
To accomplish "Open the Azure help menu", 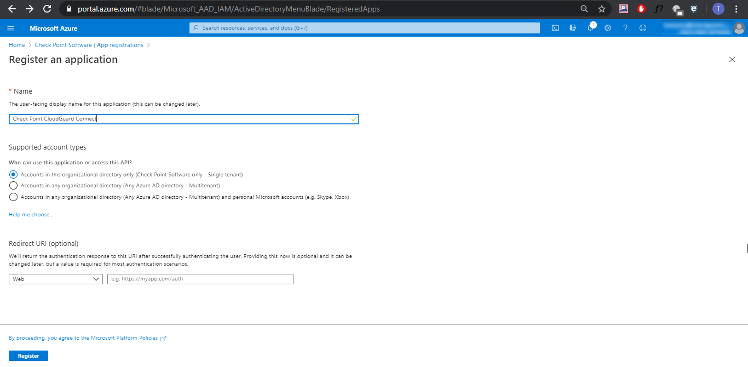I will point(625,27).
